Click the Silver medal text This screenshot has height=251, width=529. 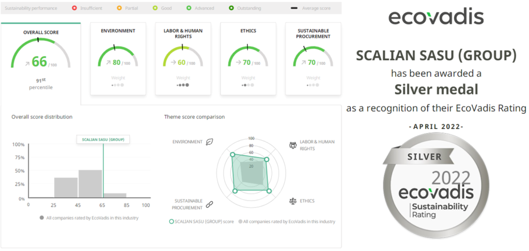[x=436, y=90]
